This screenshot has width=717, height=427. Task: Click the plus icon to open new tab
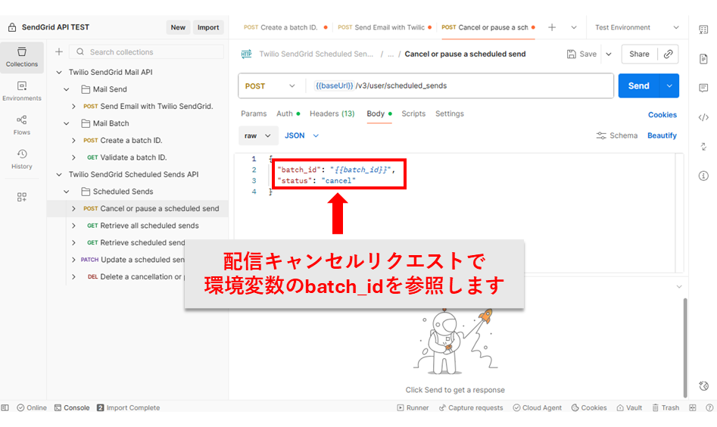pyautogui.click(x=552, y=27)
